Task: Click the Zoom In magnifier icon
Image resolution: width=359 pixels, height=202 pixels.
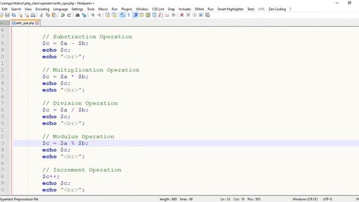Action: point(93,15)
